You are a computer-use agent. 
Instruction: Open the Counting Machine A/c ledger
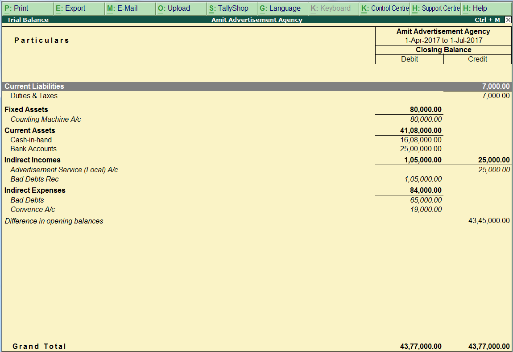click(x=46, y=119)
